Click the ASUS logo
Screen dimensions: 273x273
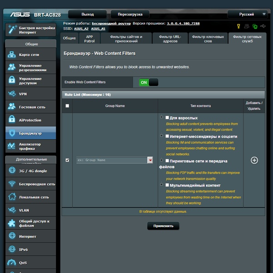click(x=20, y=15)
